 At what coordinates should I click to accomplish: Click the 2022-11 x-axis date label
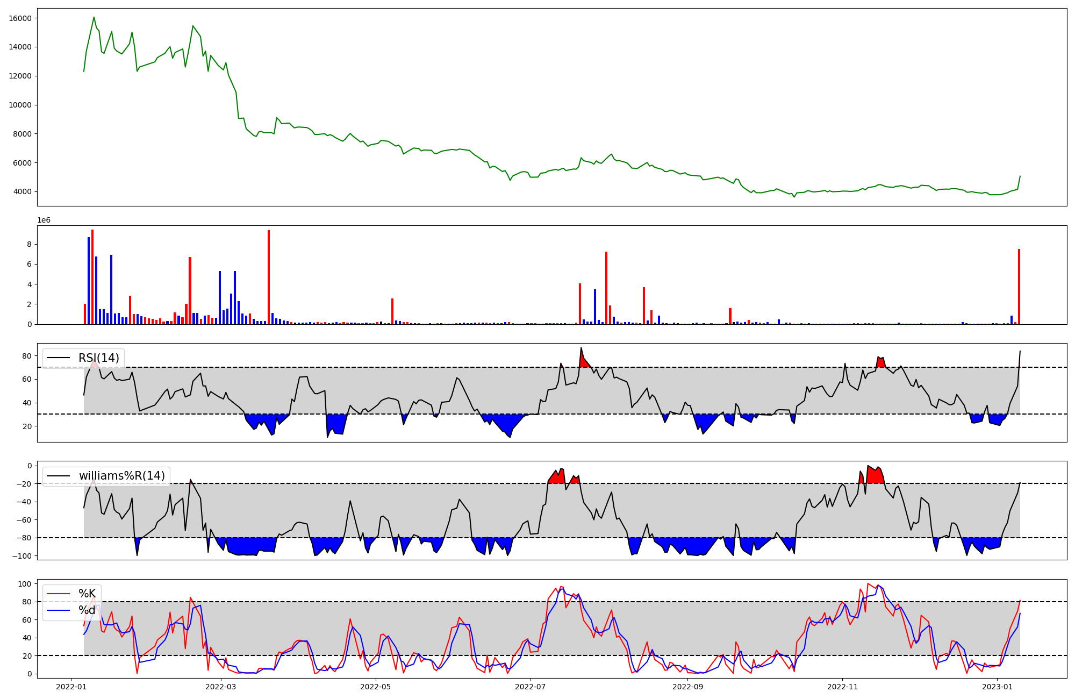tap(842, 687)
